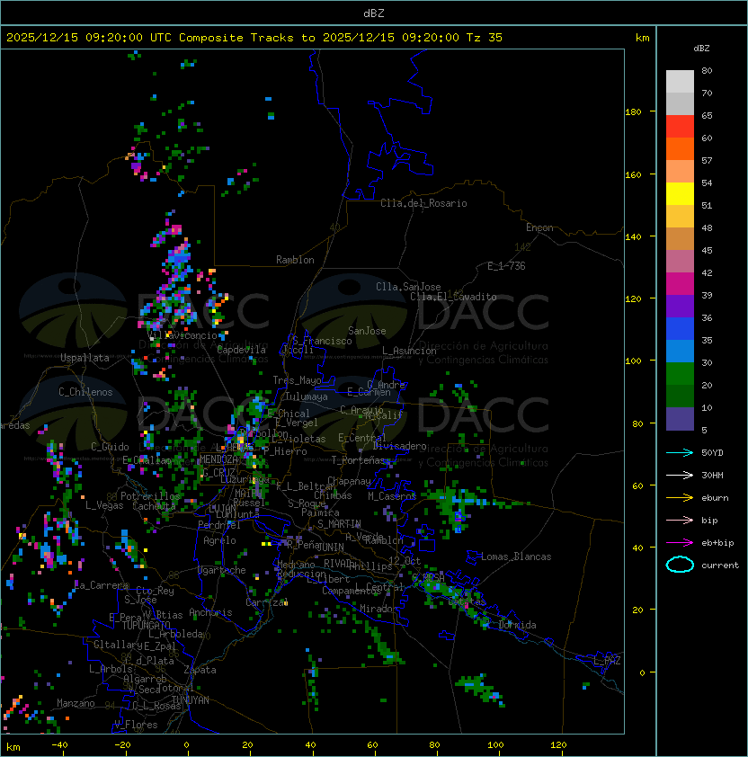The width and height of the screenshot is (748, 757).
Task: Pick the purple 36-39 dBZ swatch
Action: point(680,306)
